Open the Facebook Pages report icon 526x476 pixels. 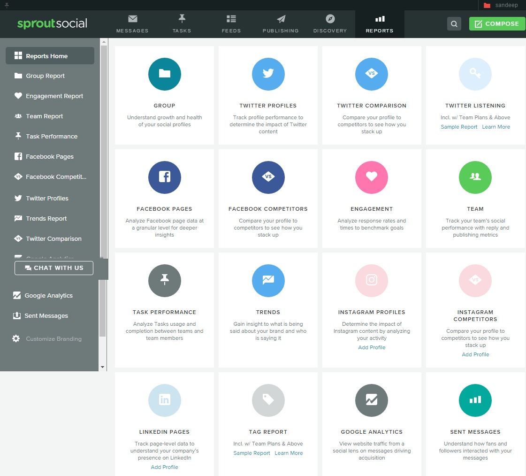point(164,177)
